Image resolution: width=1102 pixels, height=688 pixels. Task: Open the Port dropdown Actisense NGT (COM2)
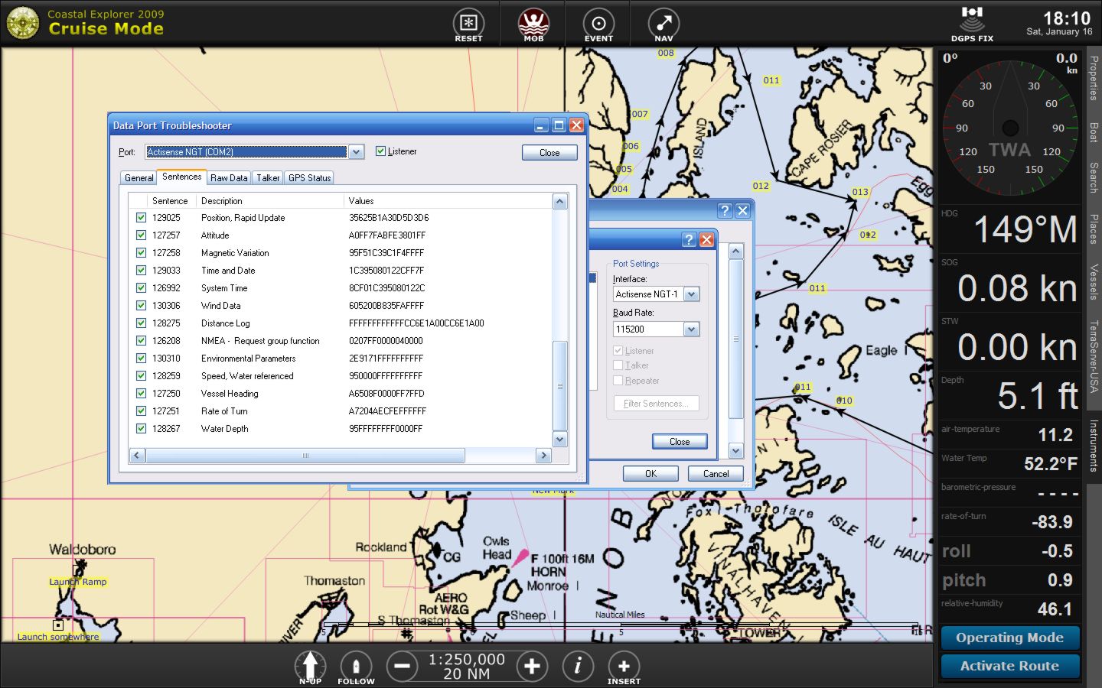pyautogui.click(x=356, y=152)
